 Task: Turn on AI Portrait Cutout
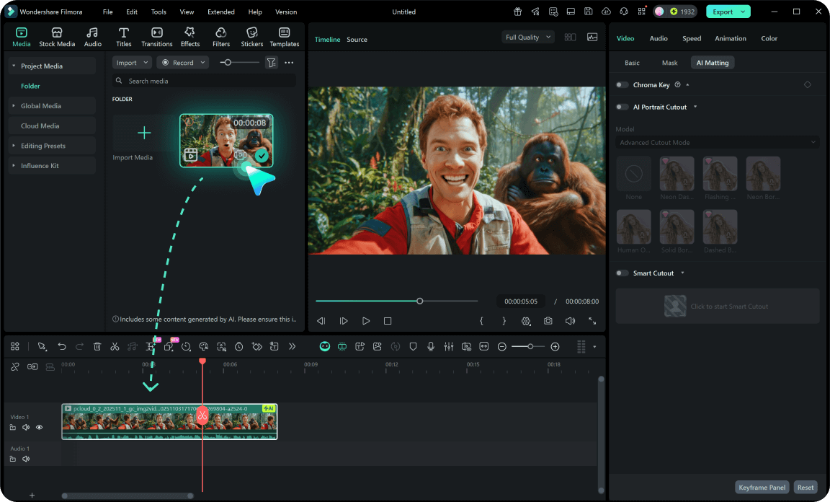click(x=622, y=107)
